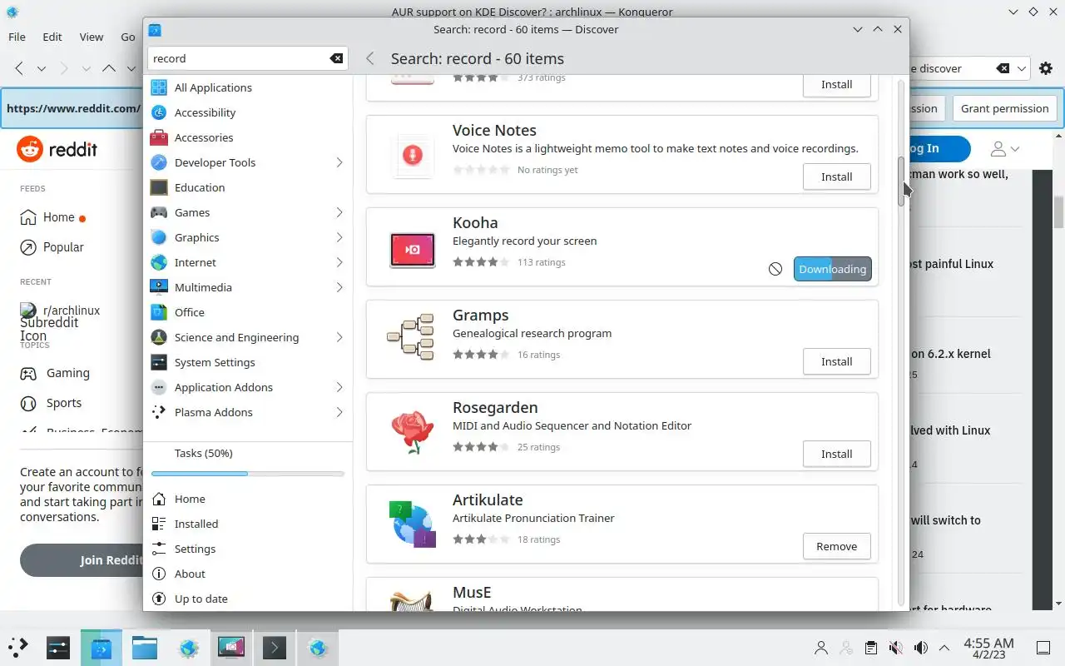Expand Application Addons arrow
Viewport: 1065px width, 666px height.
click(x=339, y=387)
